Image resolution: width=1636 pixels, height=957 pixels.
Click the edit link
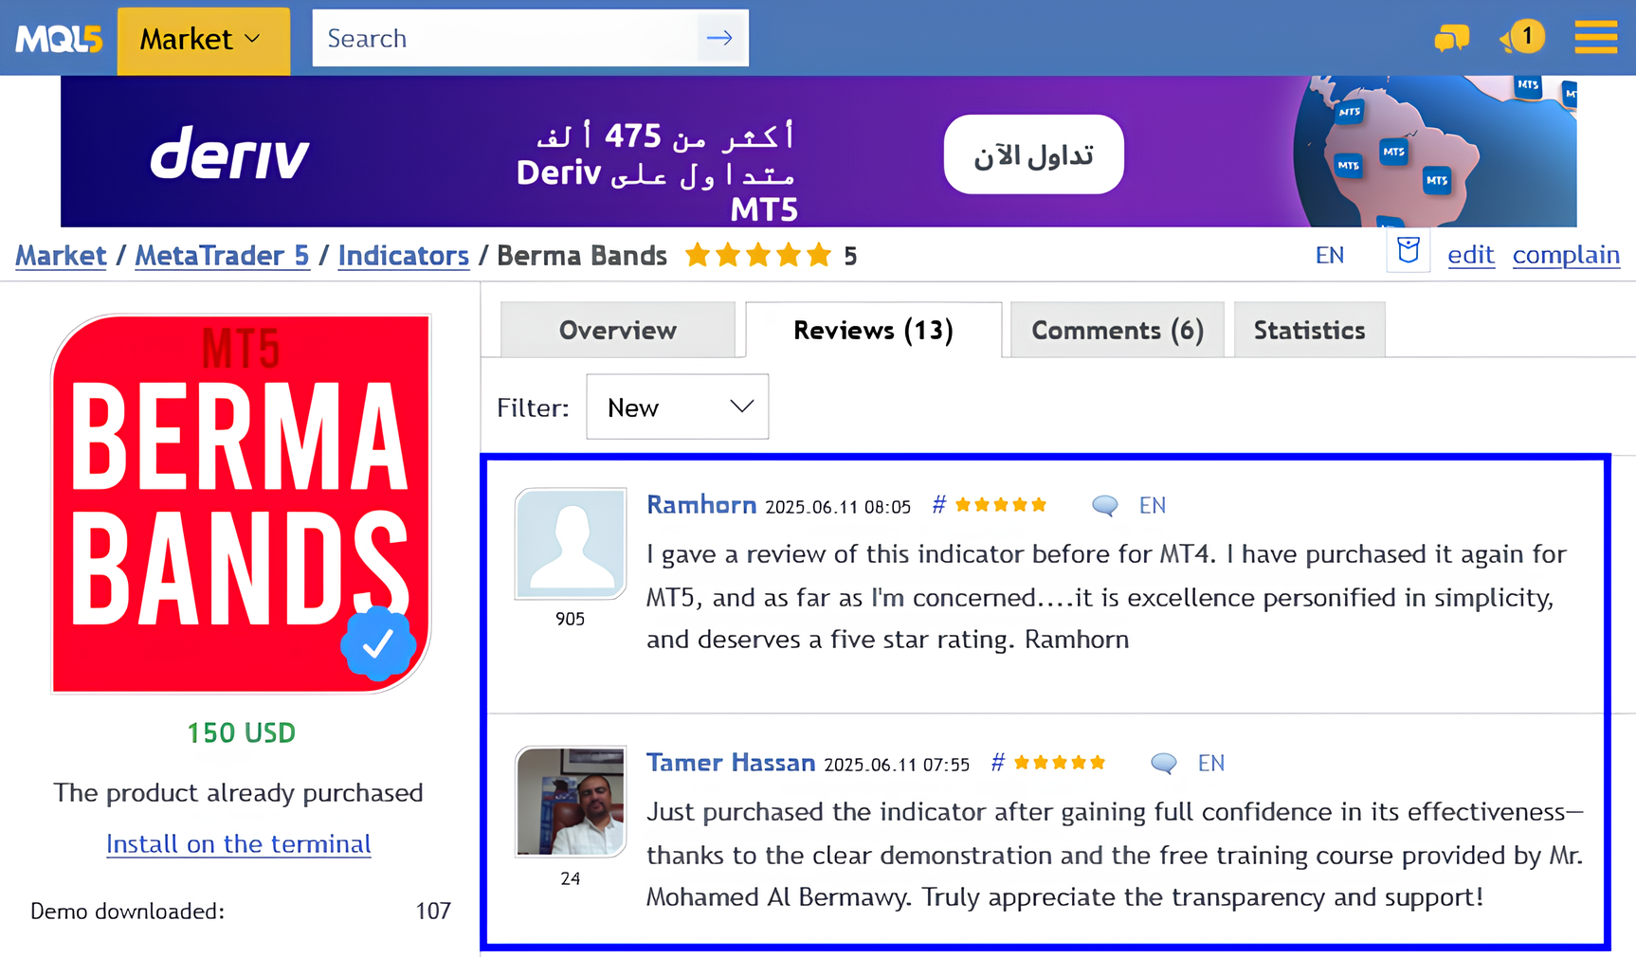coord(1471,255)
